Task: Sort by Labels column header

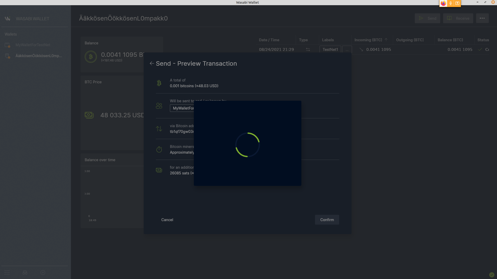Action: 328,40
